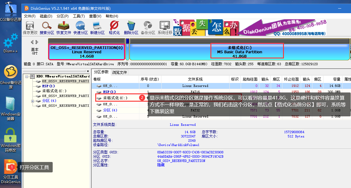Image resolution: width=351 pixels, height=188 pixels.
Task: Click the 删除分区 delete partition icon
Action: [131, 28]
